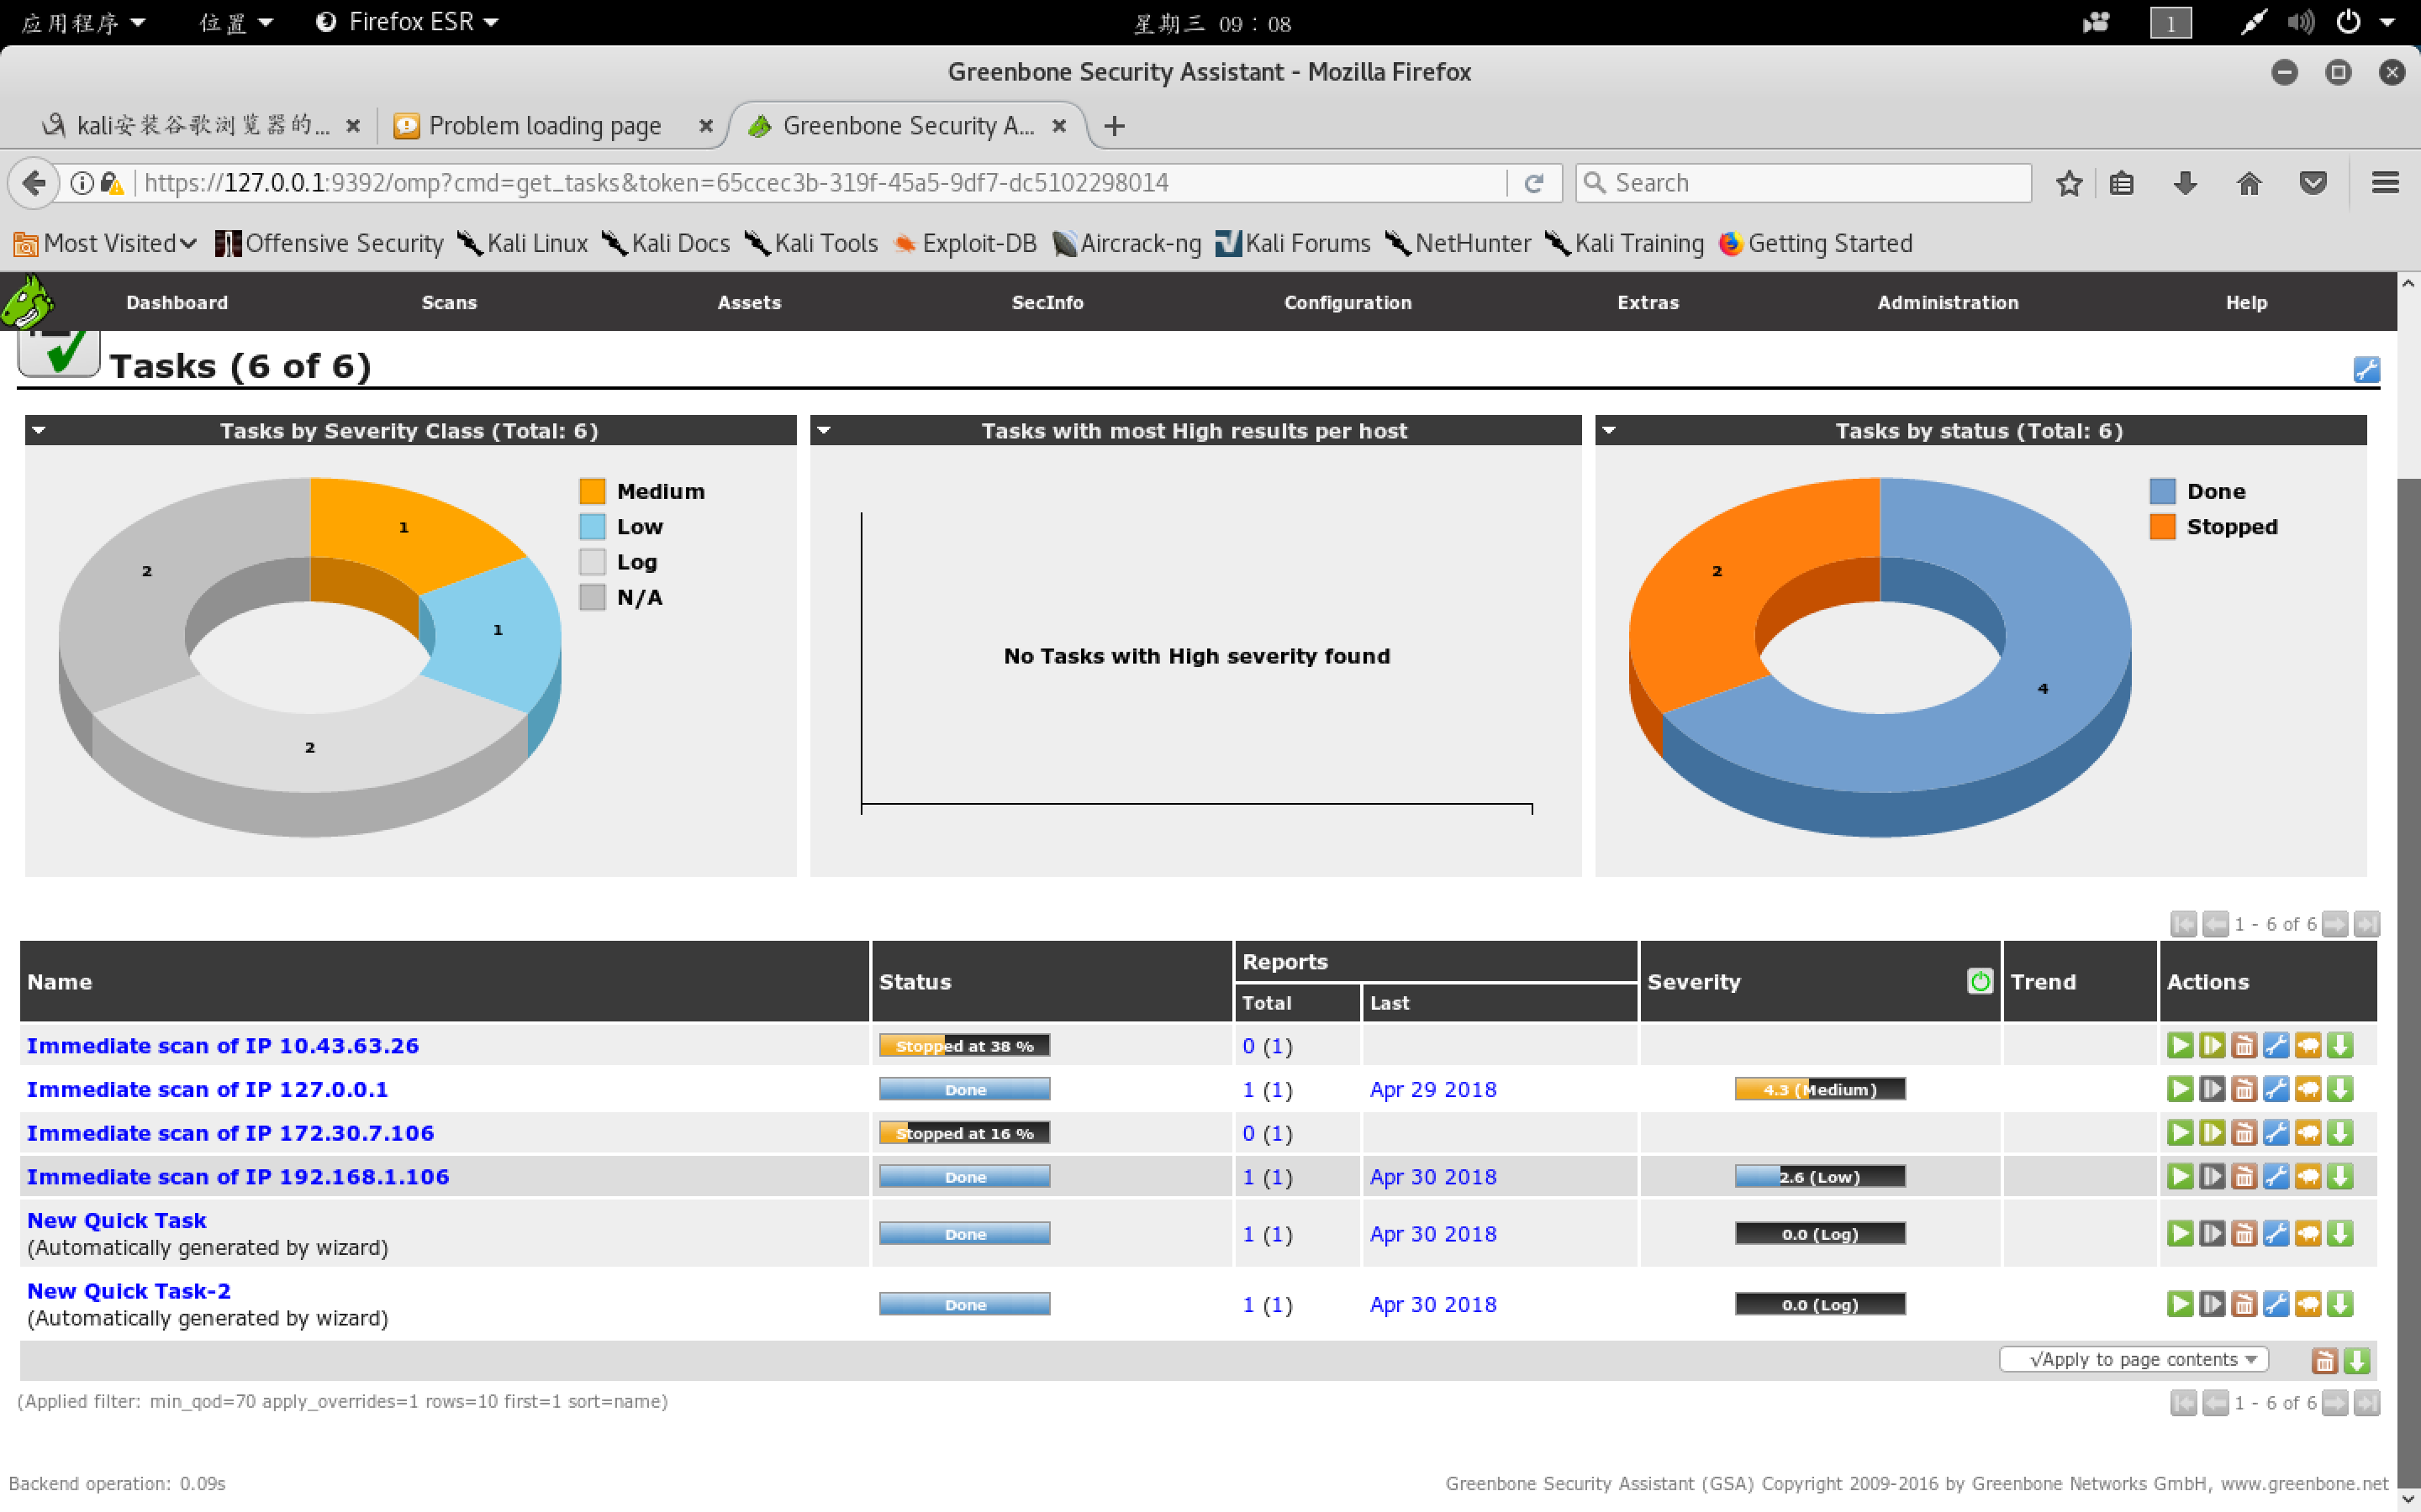2421x1512 pixels.
Task: Toggle the Medium legend entry in severity chart
Action: click(x=659, y=491)
